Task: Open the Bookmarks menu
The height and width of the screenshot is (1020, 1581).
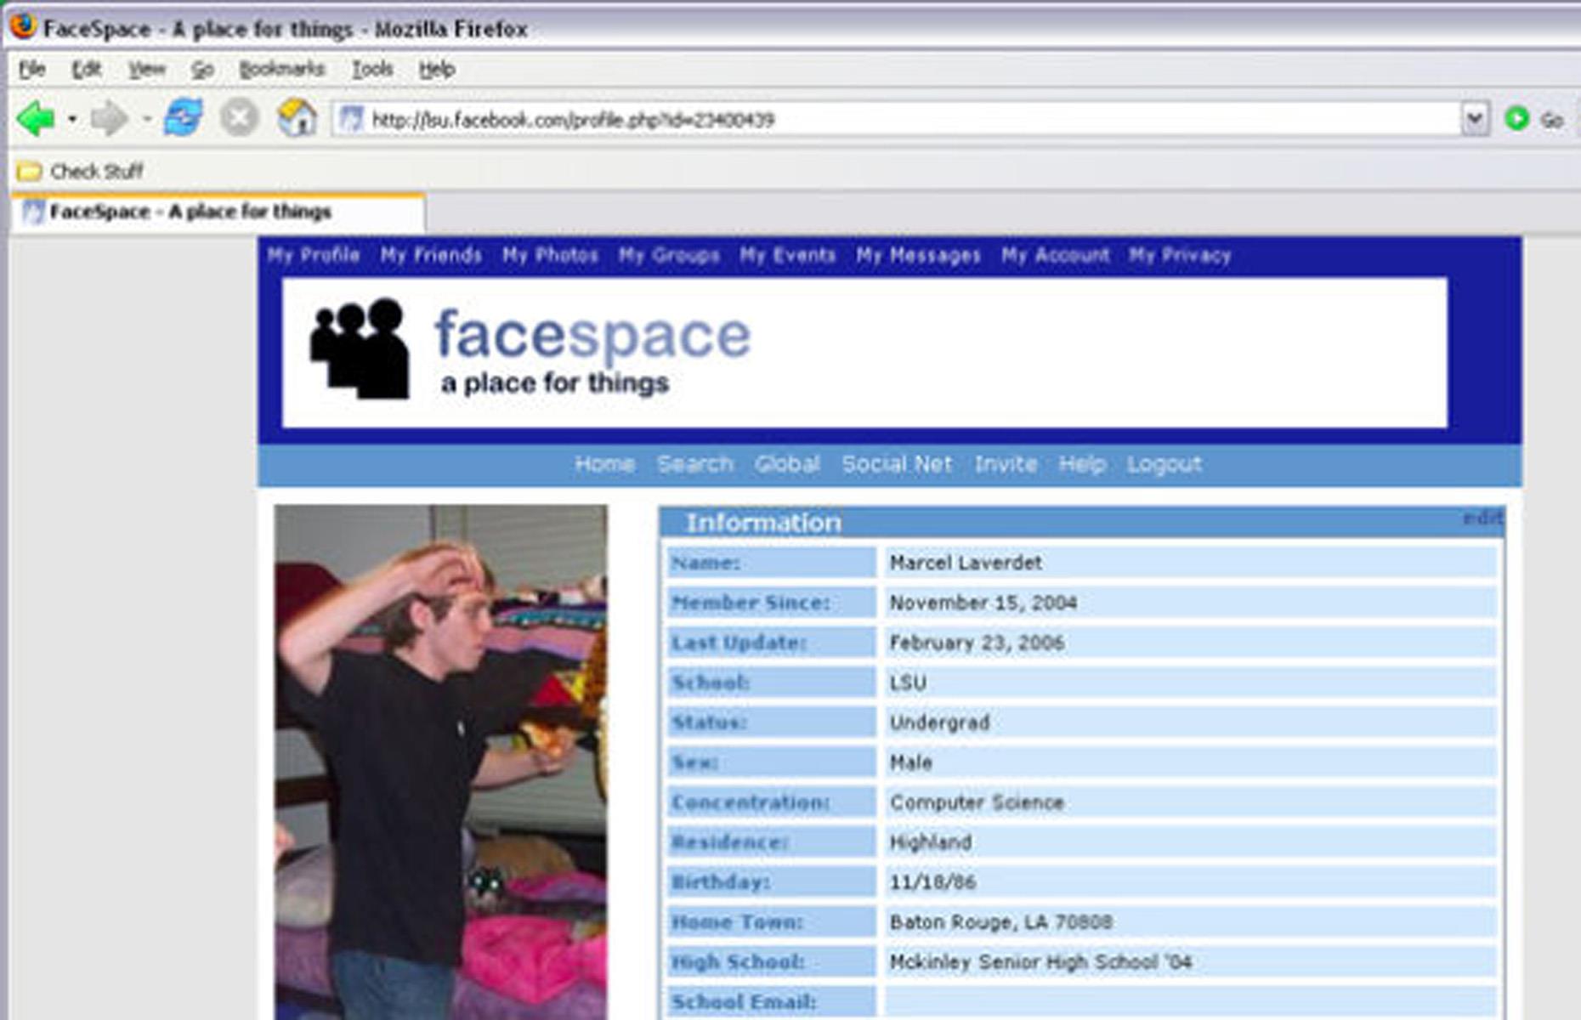Action: pyautogui.click(x=281, y=69)
